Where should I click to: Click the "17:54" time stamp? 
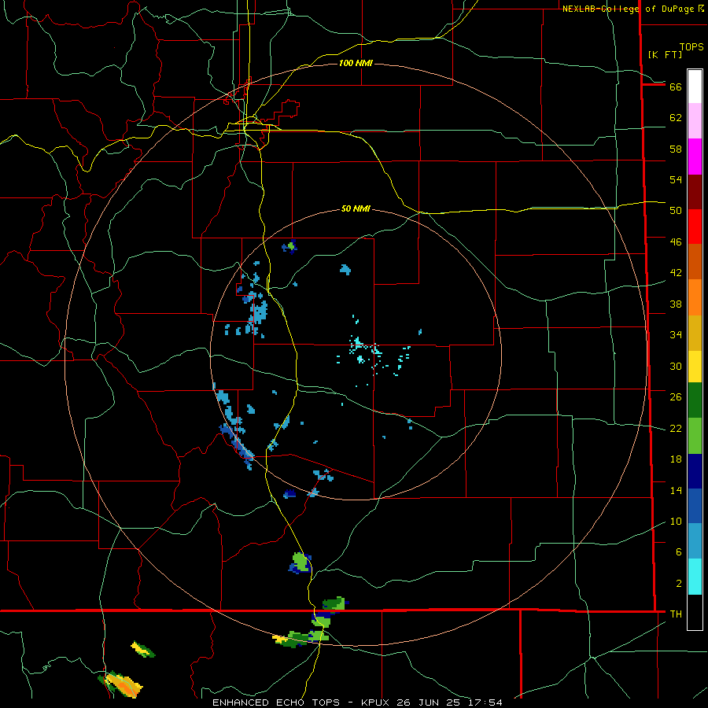pos(487,702)
